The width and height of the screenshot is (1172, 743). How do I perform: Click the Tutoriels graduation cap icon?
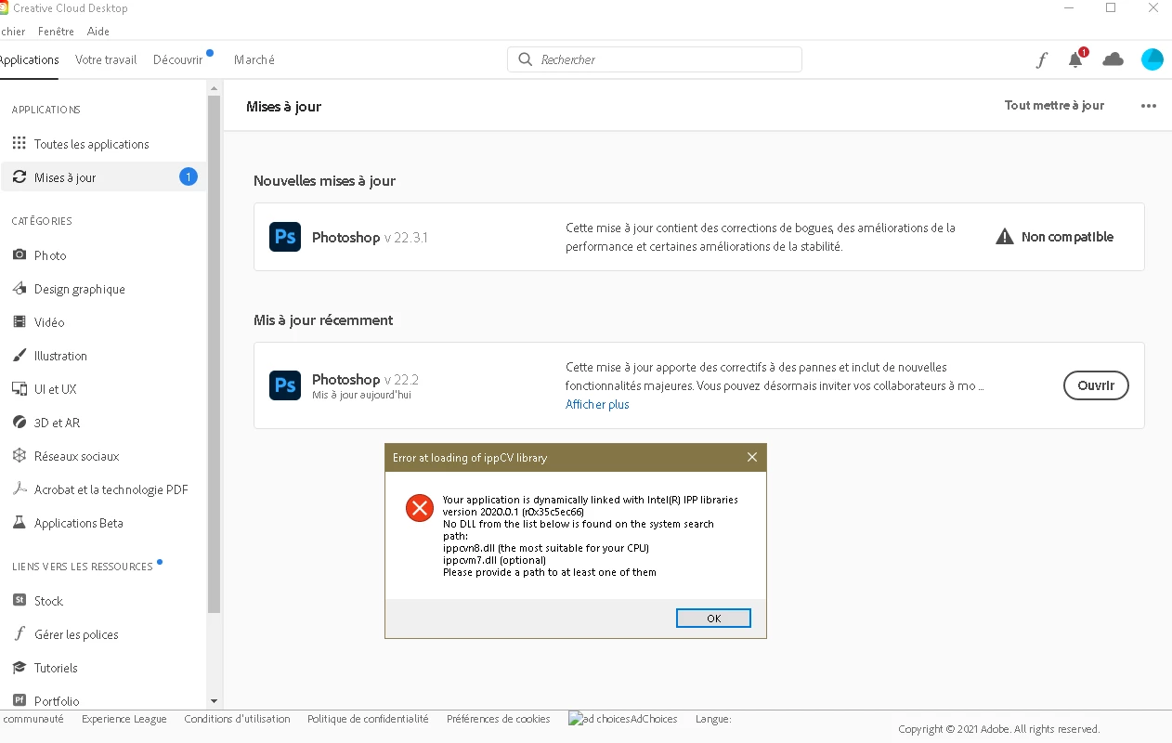pyautogui.click(x=19, y=668)
